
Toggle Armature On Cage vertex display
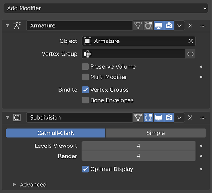click(138, 25)
